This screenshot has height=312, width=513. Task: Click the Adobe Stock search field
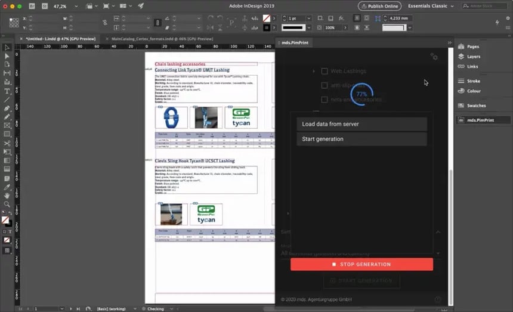(484, 6)
